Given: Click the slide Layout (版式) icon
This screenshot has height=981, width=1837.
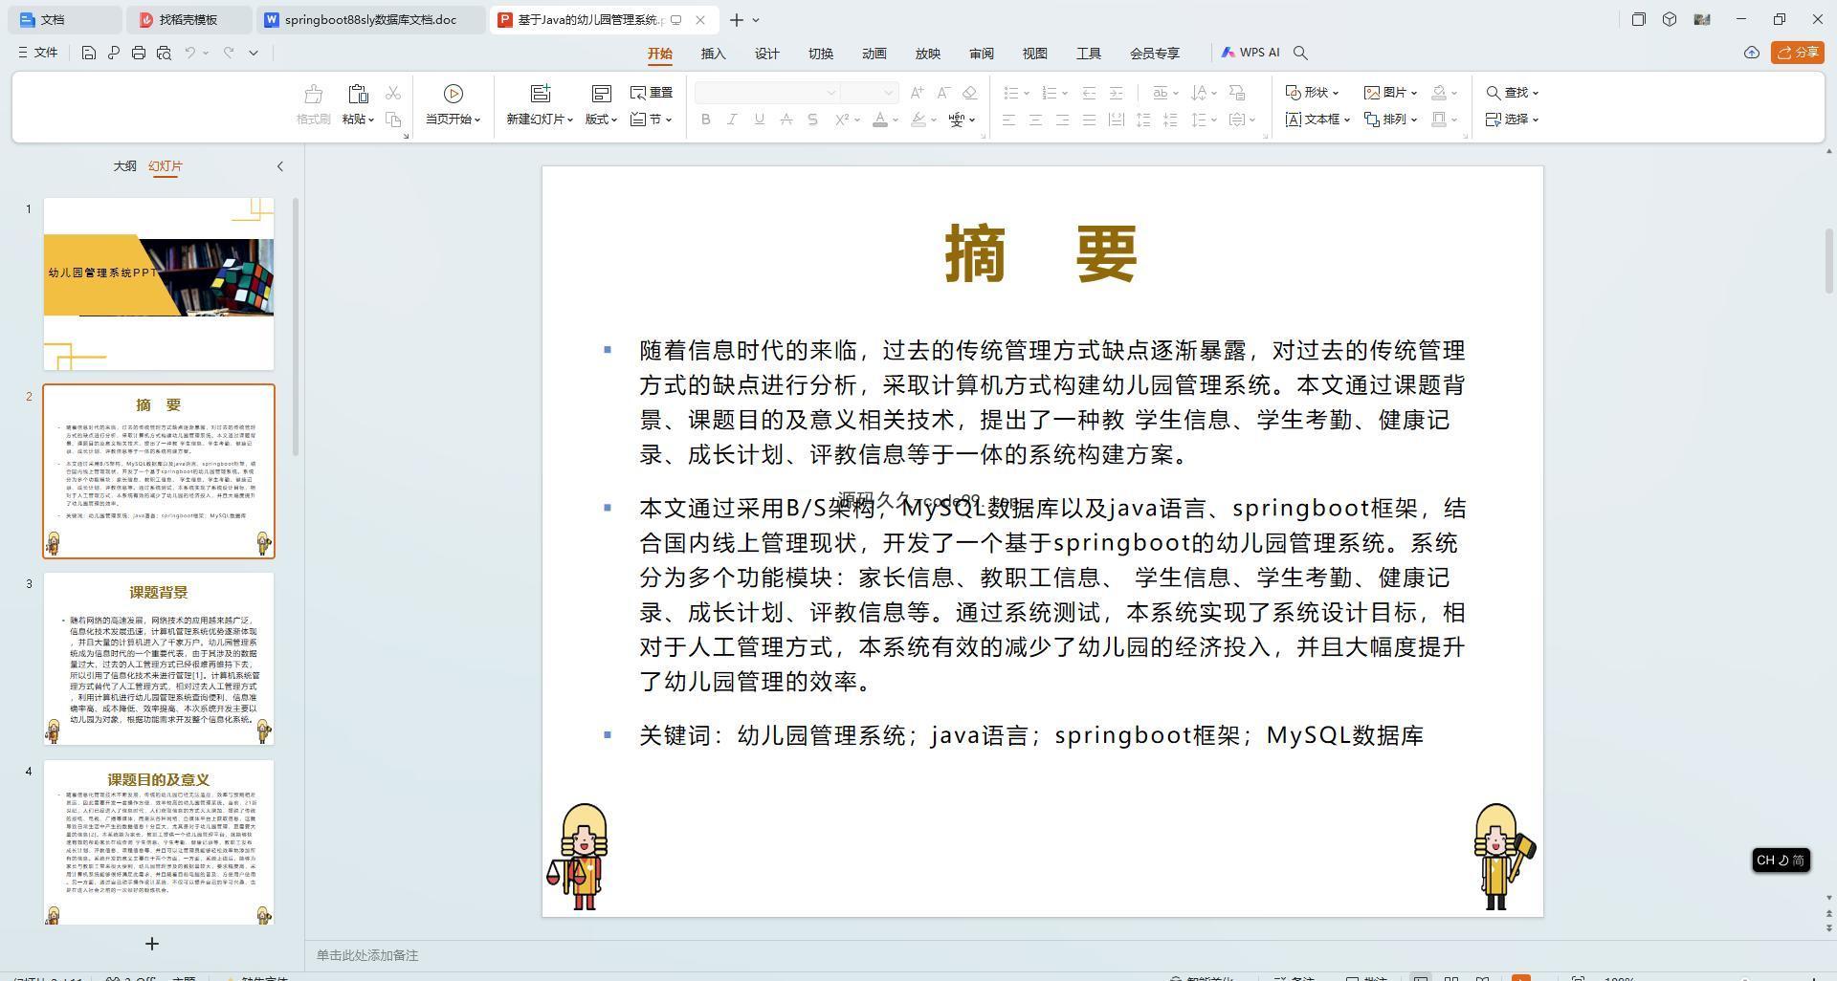Looking at the screenshot, I should (x=601, y=94).
